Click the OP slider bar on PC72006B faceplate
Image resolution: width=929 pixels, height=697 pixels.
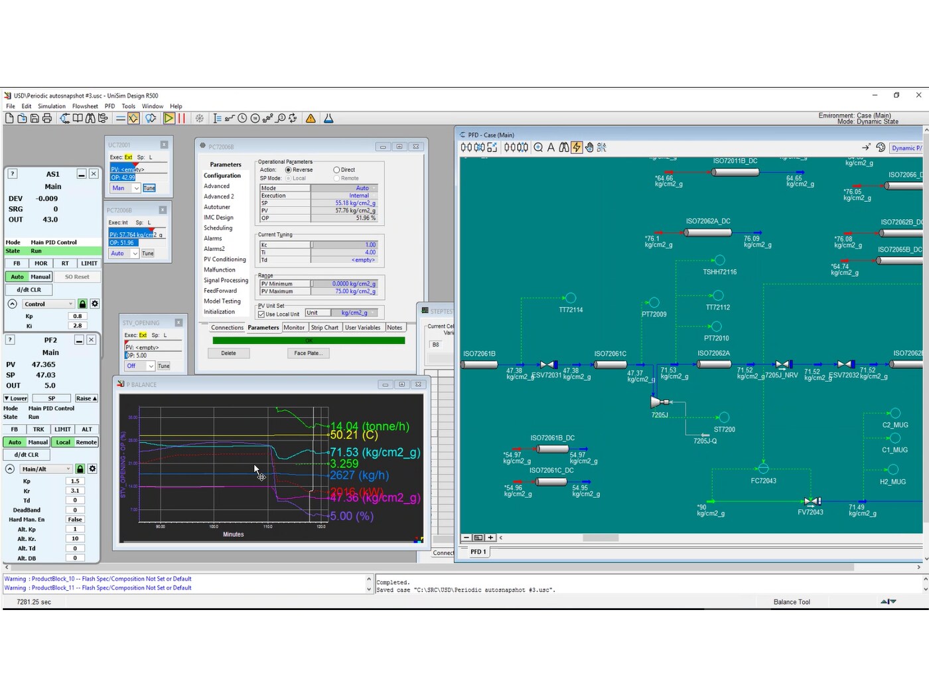point(137,243)
